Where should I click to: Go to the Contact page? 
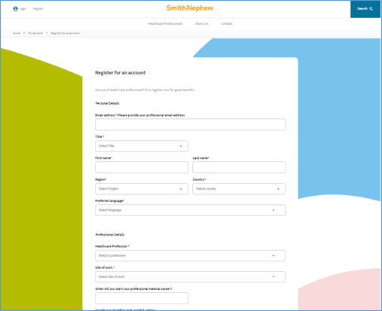tap(227, 23)
